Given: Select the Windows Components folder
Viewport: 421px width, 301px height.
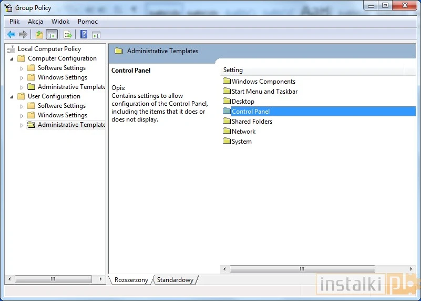Looking at the screenshot, I should point(263,82).
